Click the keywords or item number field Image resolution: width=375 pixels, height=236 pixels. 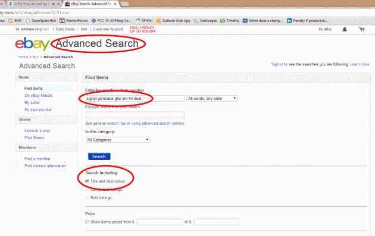(135, 99)
